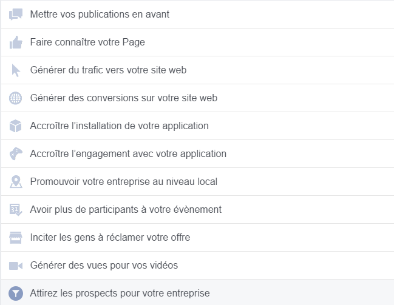Choose "Générer des vues pour vos vidéos"

(104, 265)
